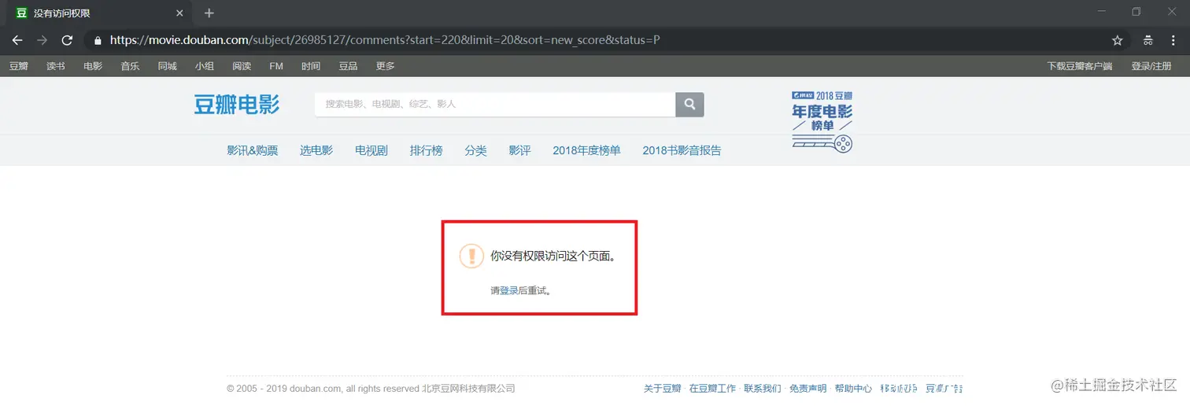The image size is (1190, 406).
Task: Click the 豆瓣电影 logo
Action: coord(237,104)
